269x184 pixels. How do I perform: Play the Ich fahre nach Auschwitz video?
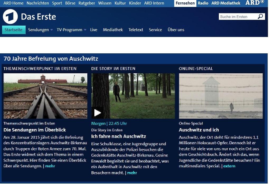97,113
